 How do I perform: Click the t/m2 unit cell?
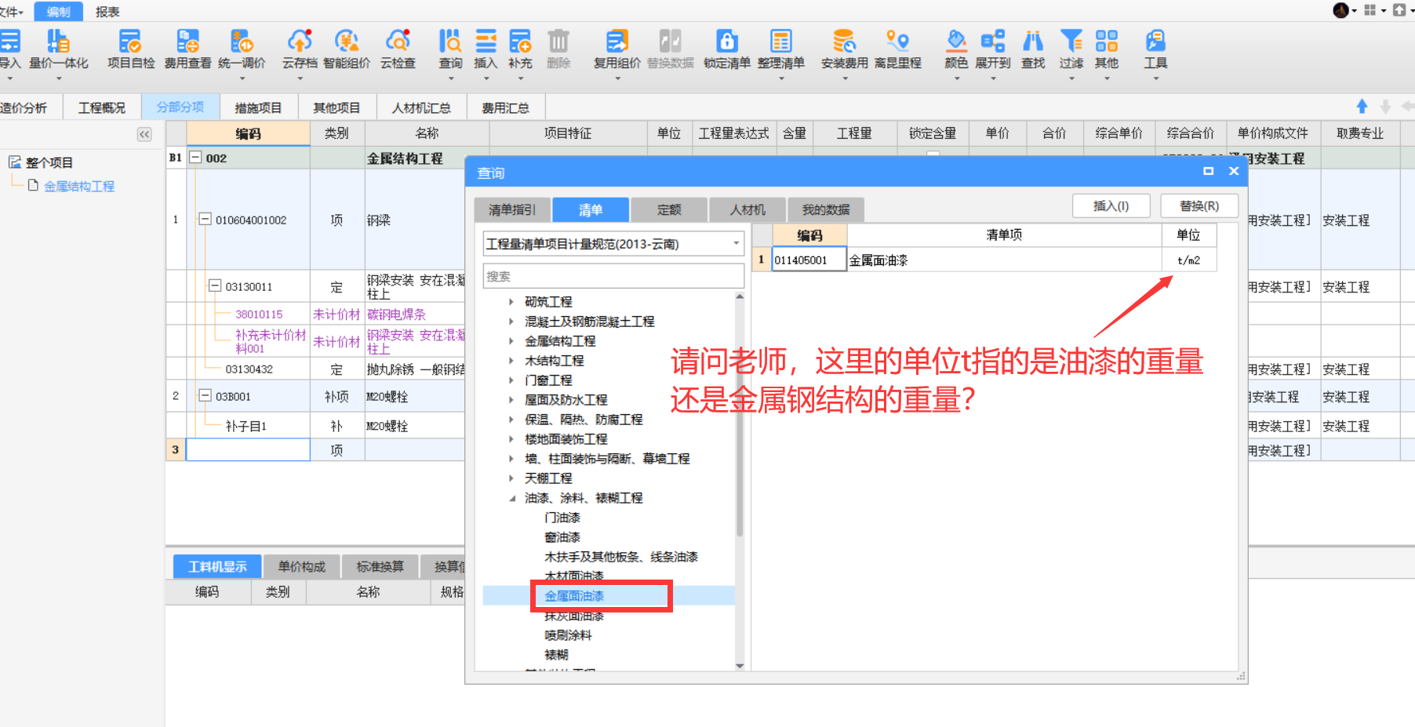click(x=1188, y=260)
